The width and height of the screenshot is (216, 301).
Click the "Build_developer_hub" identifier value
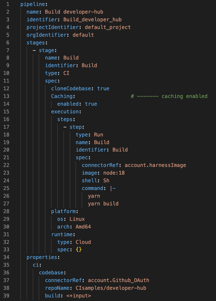coord(92,20)
